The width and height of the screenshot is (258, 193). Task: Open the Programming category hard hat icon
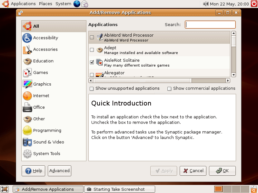click(27, 131)
